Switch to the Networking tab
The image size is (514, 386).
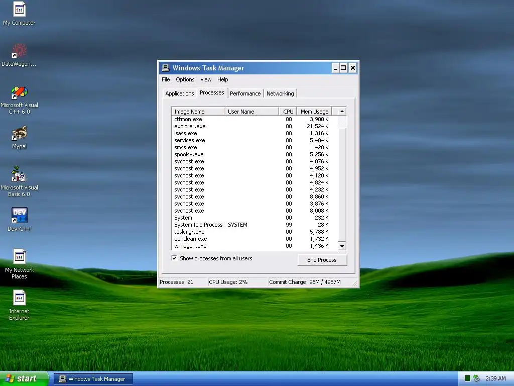(x=280, y=93)
